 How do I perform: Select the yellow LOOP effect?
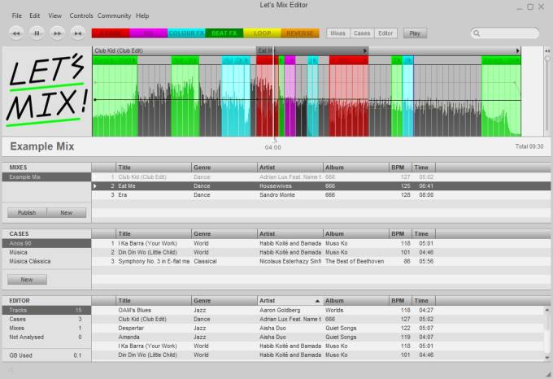tap(262, 33)
